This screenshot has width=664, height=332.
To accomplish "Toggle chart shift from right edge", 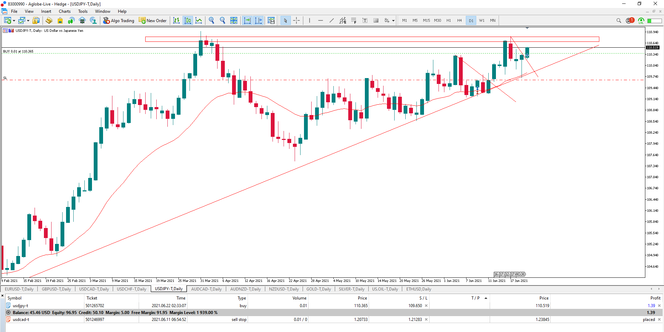I will [258, 21].
